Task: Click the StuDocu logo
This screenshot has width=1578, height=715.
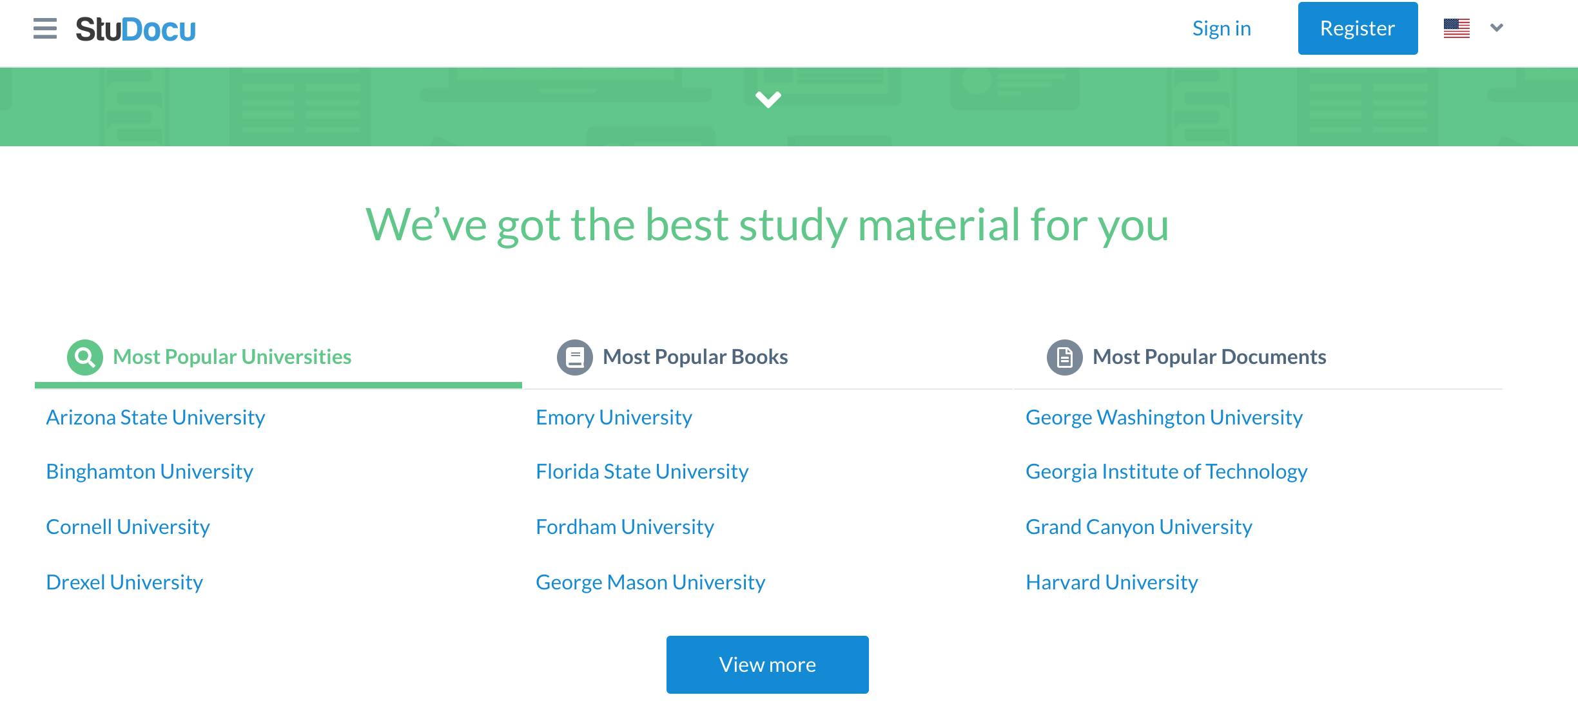Action: (136, 29)
